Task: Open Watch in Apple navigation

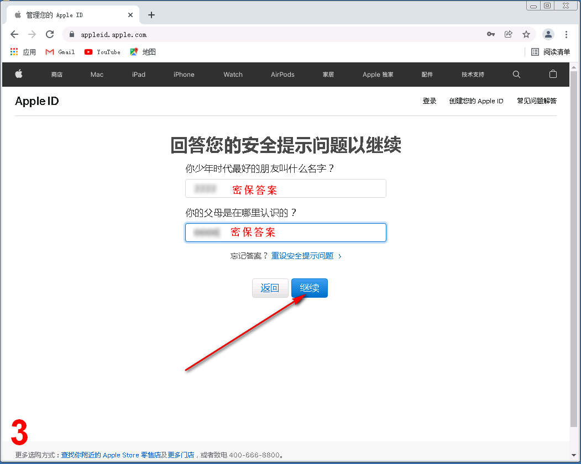Action: tap(233, 75)
